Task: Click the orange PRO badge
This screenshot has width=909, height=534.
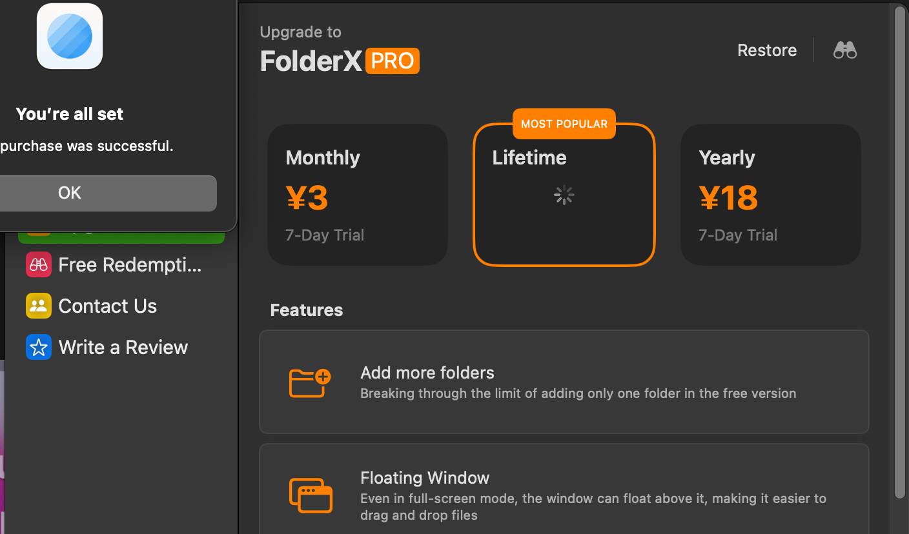Action: click(x=393, y=61)
